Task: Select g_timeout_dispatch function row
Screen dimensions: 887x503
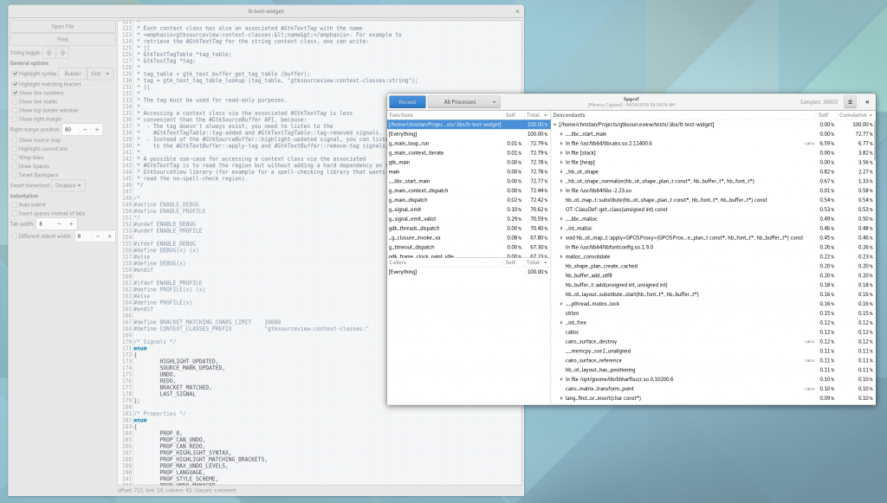Action: tap(469, 247)
